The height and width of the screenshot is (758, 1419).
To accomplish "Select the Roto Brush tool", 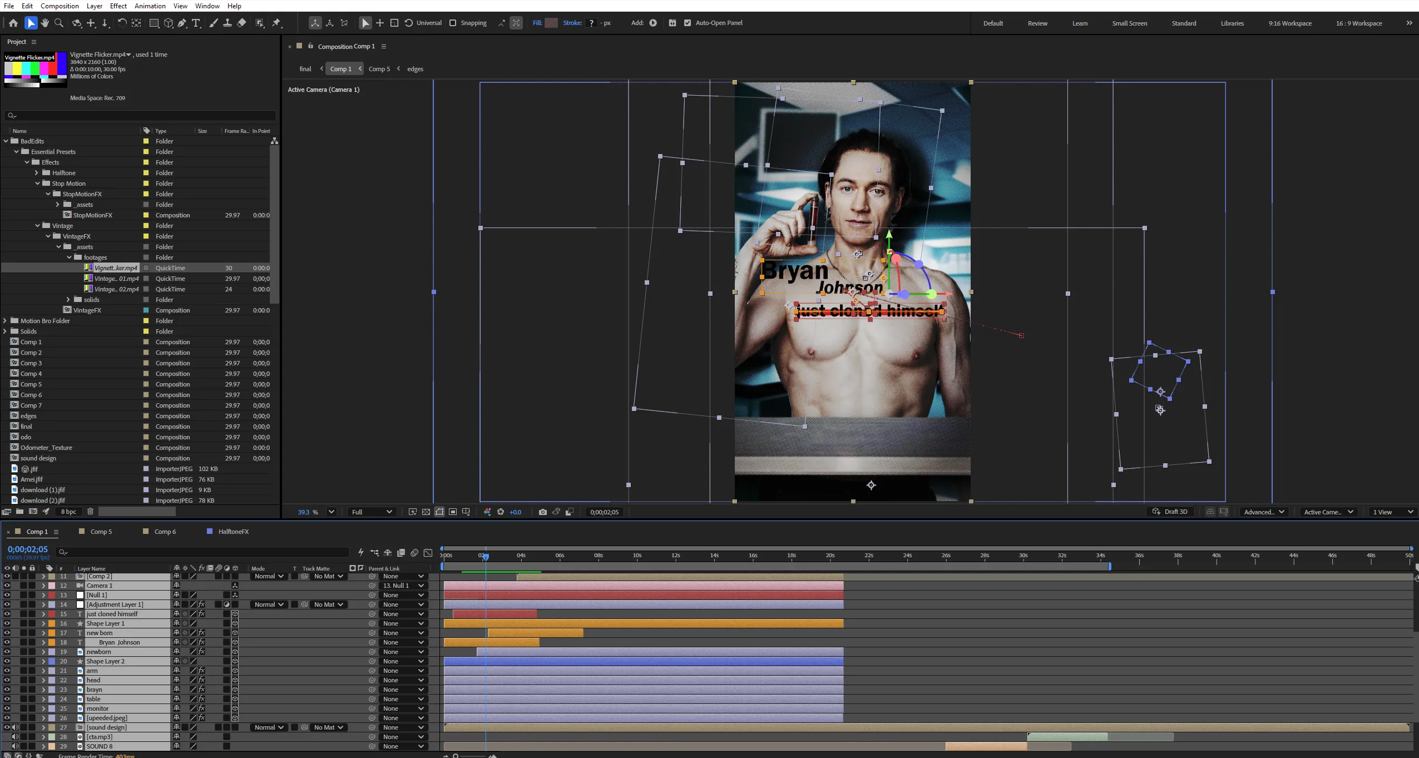I will [260, 23].
